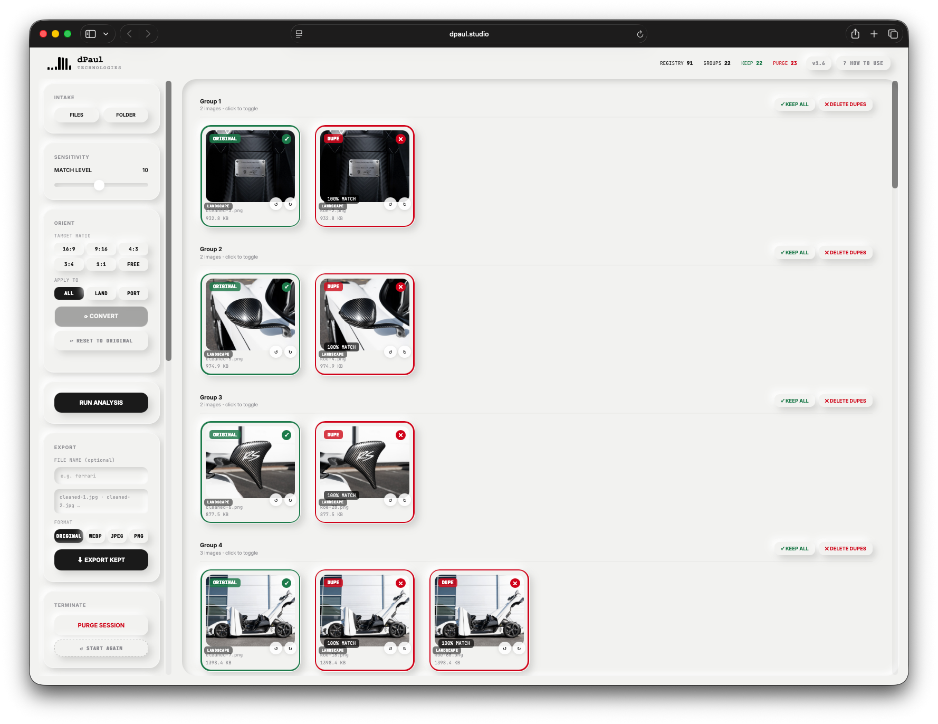Rotate Group 3 original counterclockwise
This screenshot has height=724, width=938.
point(276,500)
